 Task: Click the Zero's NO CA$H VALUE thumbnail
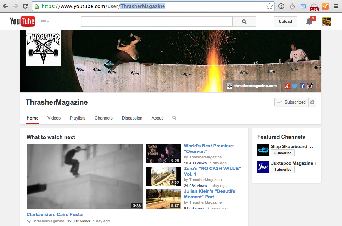tap(164, 176)
